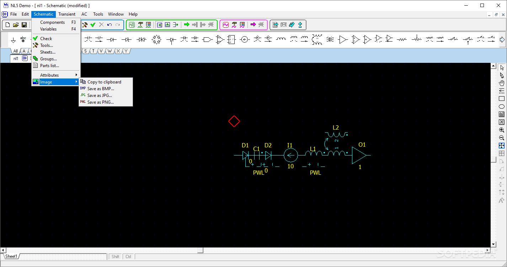Choose the rectangle drawing tool
Image resolution: width=507 pixels, height=267 pixels.
tap(502, 99)
